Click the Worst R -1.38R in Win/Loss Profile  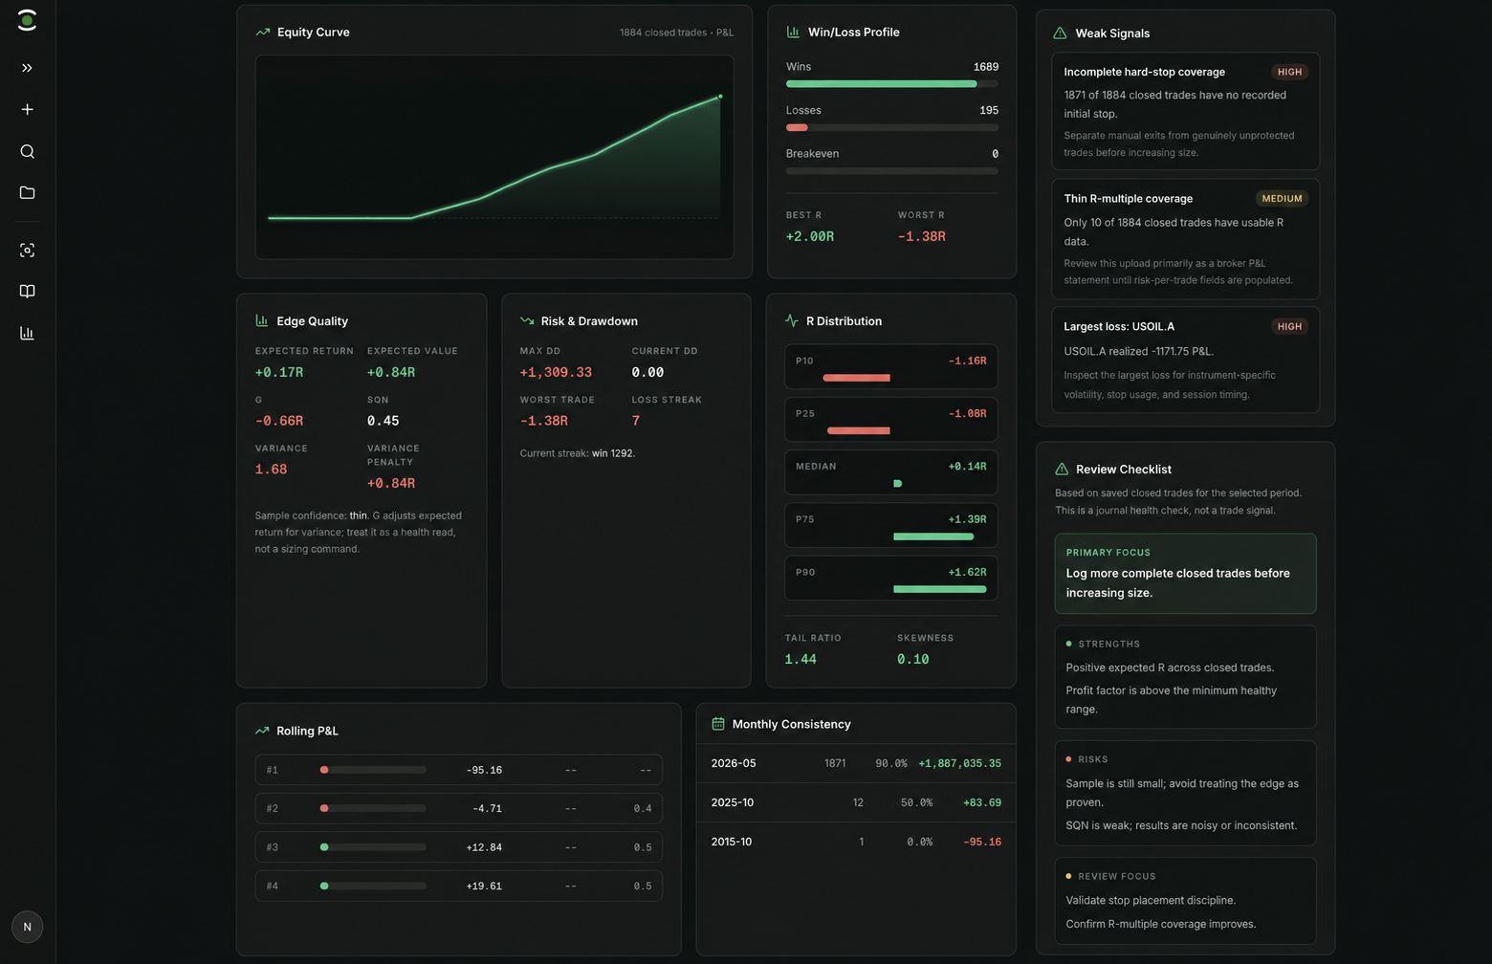point(922,236)
